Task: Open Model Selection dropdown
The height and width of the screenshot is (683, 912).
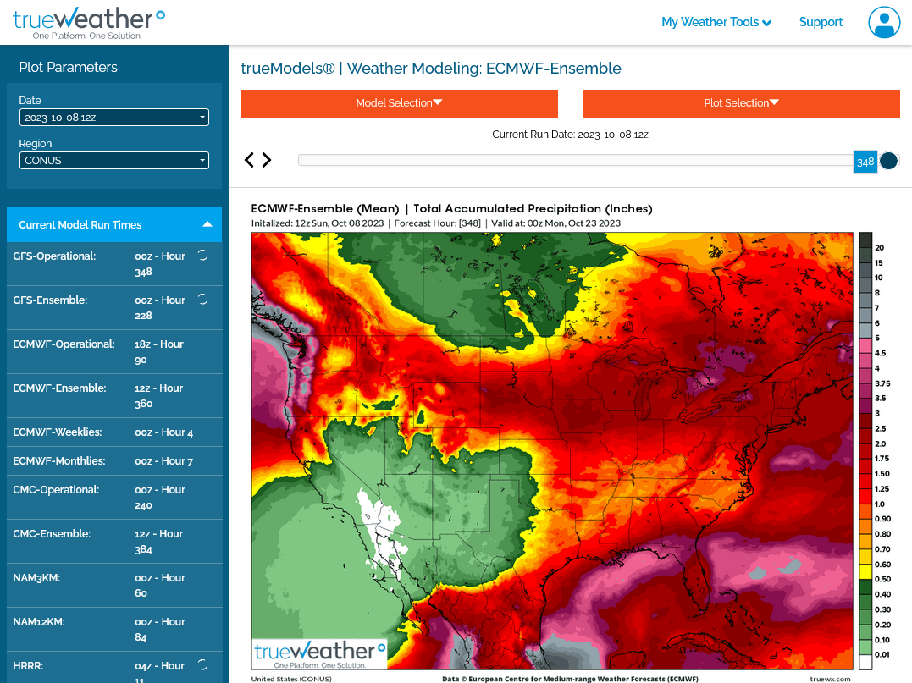Action: point(400,103)
